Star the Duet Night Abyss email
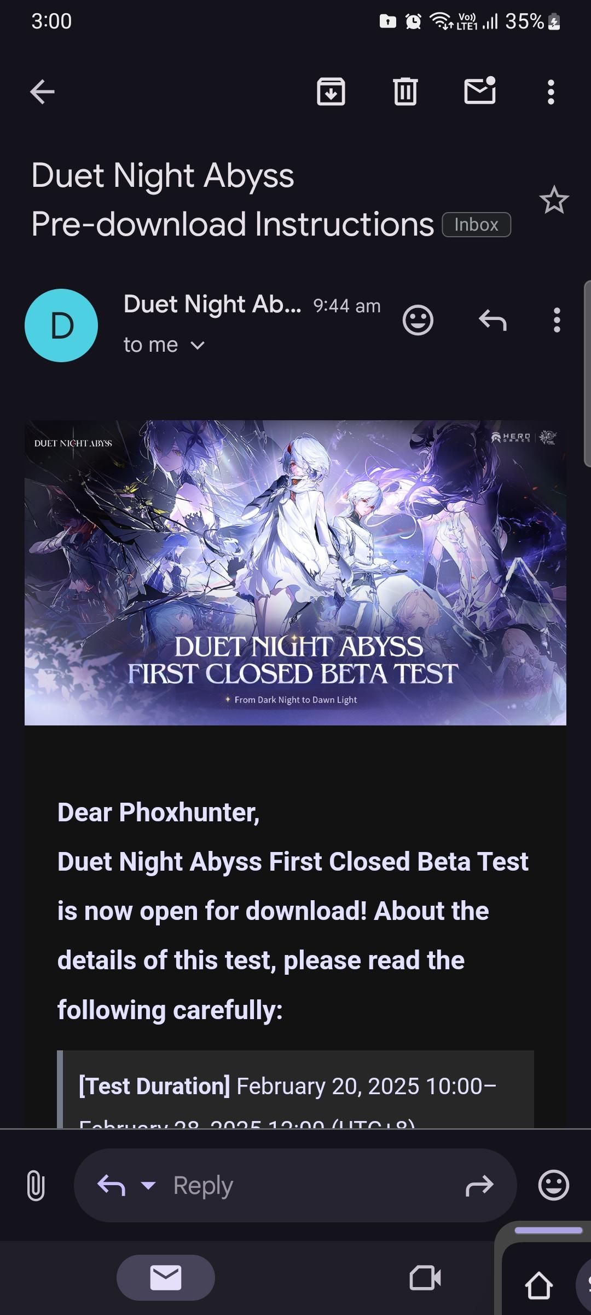This screenshot has height=1315, width=591. point(554,200)
